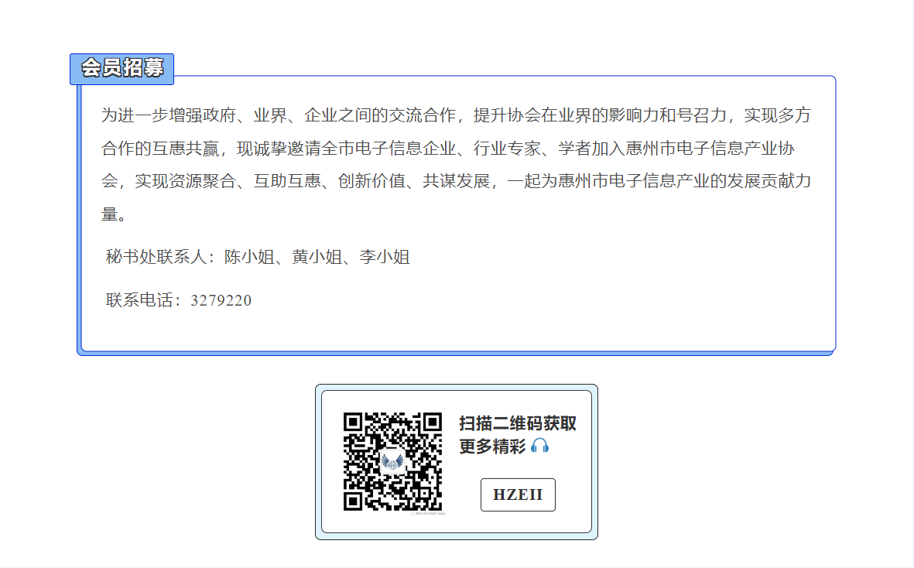This screenshot has height=568, width=914.
Task: Click the winged HZEII logo in QR code
Action: [x=392, y=462]
